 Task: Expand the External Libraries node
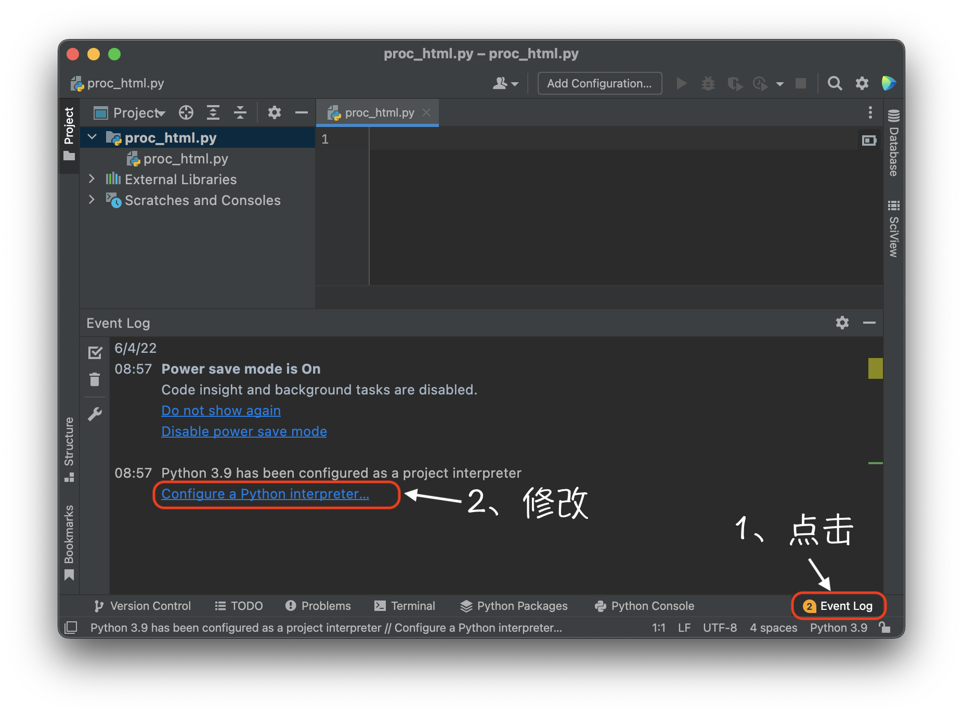pyautogui.click(x=92, y=179)
